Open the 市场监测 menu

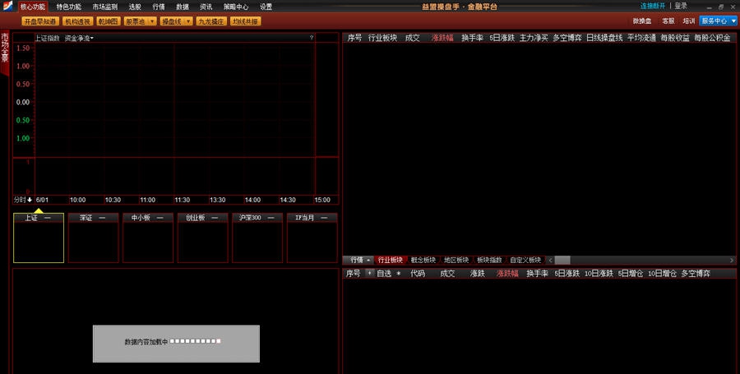(104, 7)
